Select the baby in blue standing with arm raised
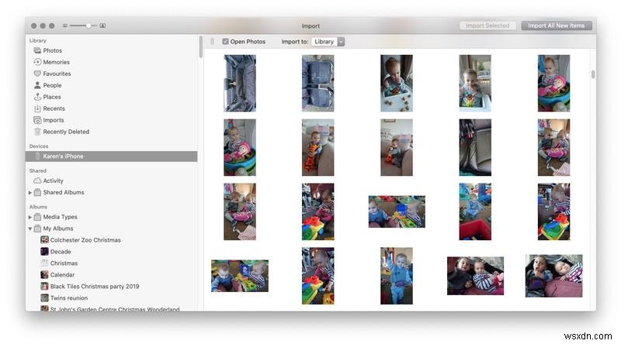 pos(397,276)
